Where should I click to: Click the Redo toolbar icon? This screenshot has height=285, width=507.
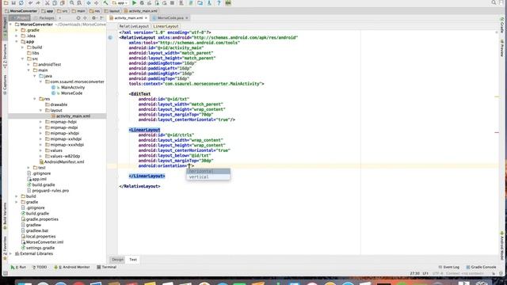click(x=38, y=2)
